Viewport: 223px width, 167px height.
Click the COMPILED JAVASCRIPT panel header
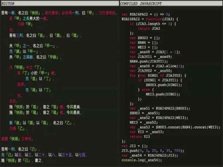click(138, 4)
